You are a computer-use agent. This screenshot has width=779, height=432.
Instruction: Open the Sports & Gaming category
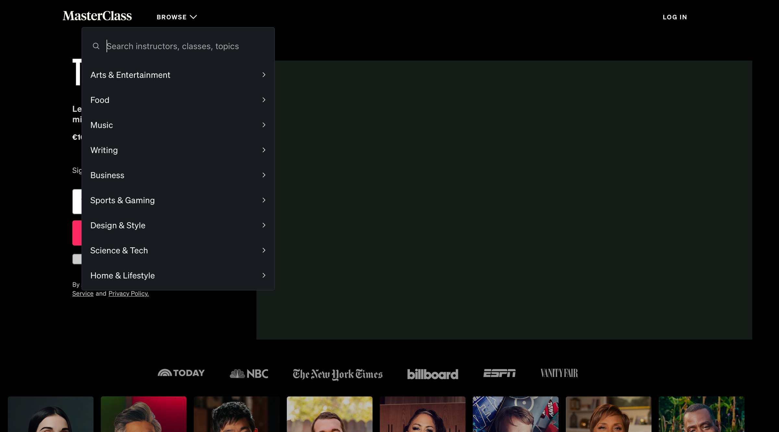[178, 200]
